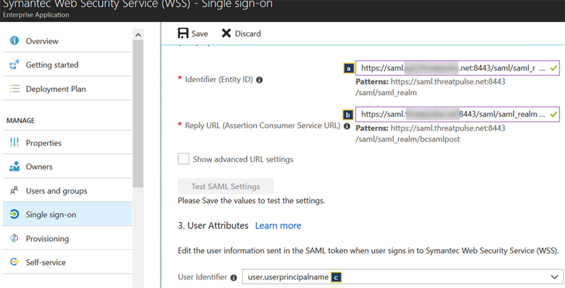This screenshot has height=288, width=565.
Task: Select Single sign-on in the sidebar
Action: [x=51, y=215]
